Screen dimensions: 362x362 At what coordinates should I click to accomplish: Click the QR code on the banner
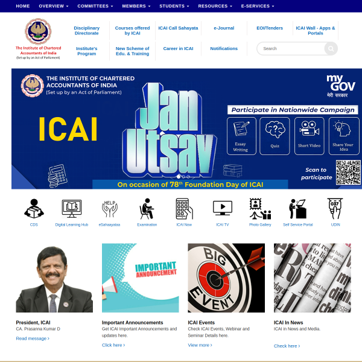(x=348, y=173)
